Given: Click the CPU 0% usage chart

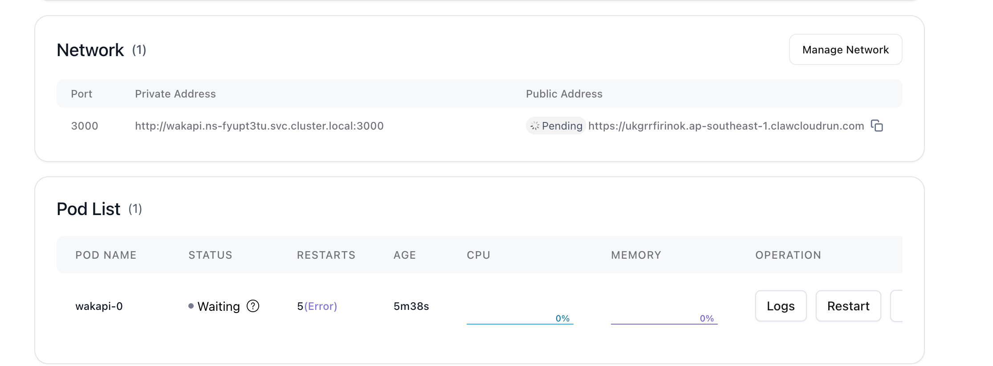Looking at the screenshot, I should tap(520, 318).
